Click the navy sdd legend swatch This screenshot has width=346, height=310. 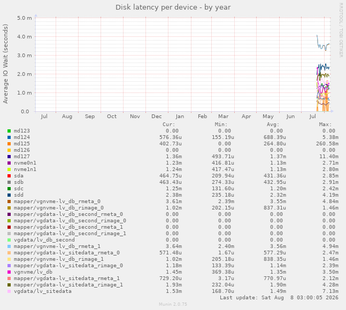click(x=9, y=195)
